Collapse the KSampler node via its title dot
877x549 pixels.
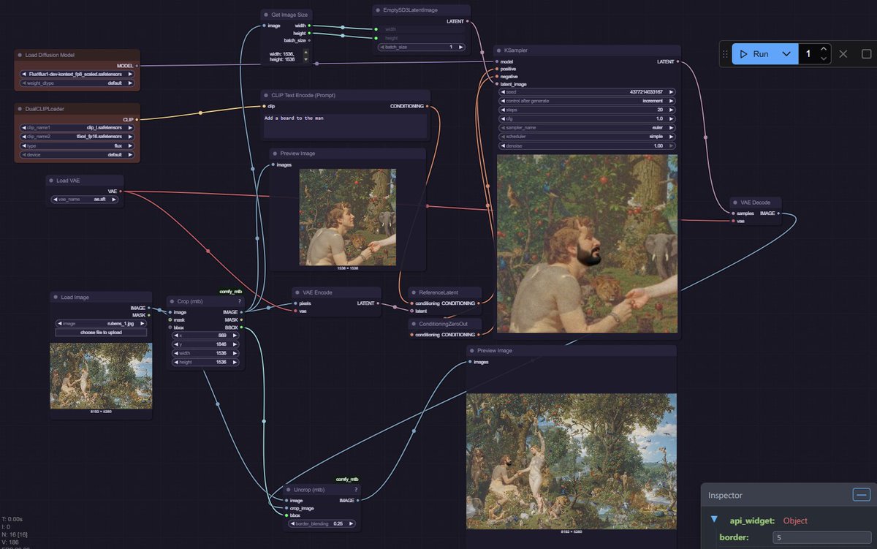pyautogui.click(x=500, y=50)
